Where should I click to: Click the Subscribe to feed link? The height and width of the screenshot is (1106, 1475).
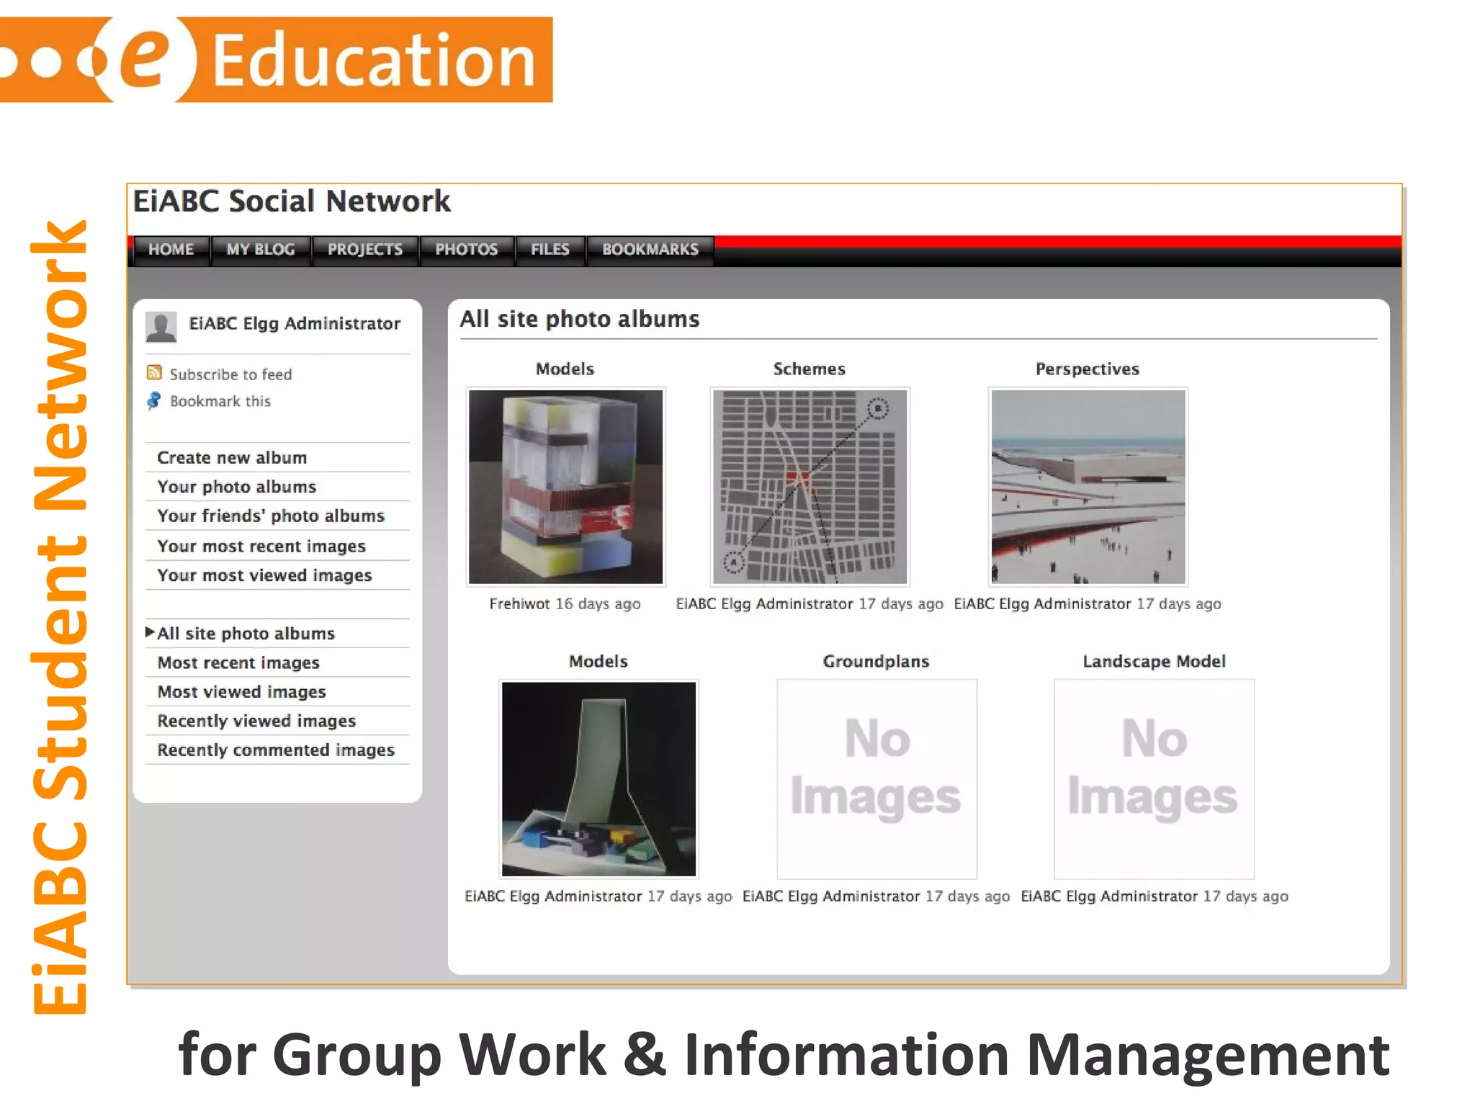tap(230, 374)
